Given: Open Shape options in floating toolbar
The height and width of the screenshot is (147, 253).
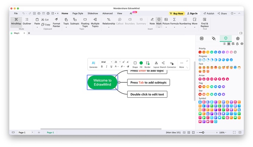Looking at the screenshot, I should (135, 64).
